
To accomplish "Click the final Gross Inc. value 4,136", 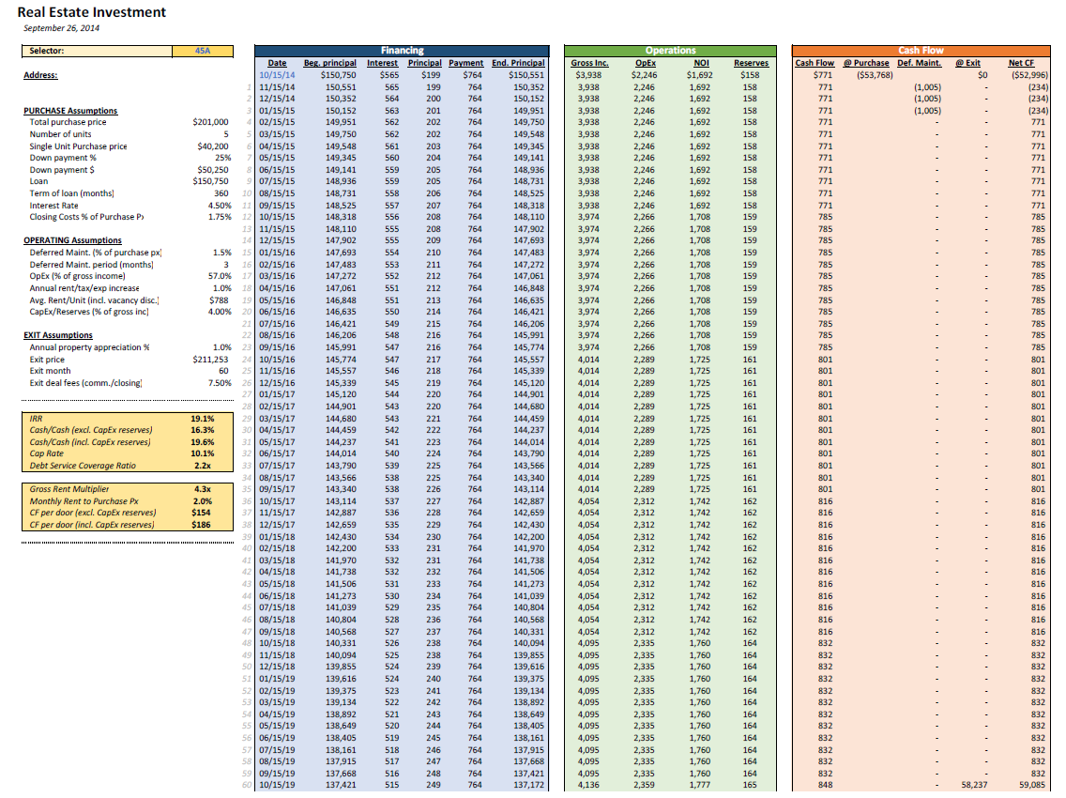I will tap(588, 785).
